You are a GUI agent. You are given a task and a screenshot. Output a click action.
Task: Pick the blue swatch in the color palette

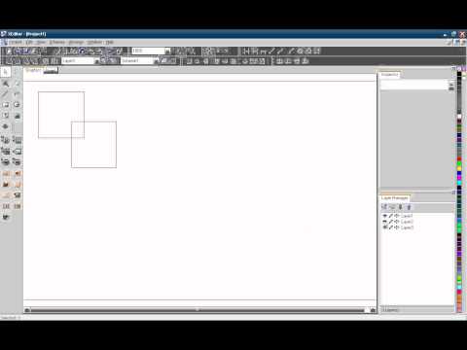[x=459, y=174]
